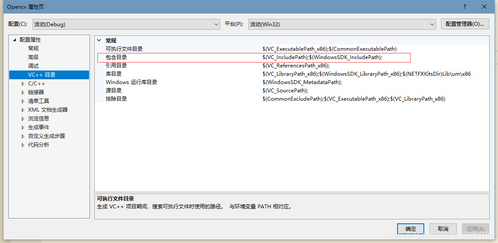Click the $(VC_LibraryPath_x86) library value field
Viewport: 498px width, 243px height.
pos(375,74)
